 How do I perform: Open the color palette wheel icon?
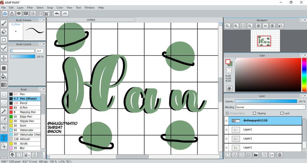point(229,88)
